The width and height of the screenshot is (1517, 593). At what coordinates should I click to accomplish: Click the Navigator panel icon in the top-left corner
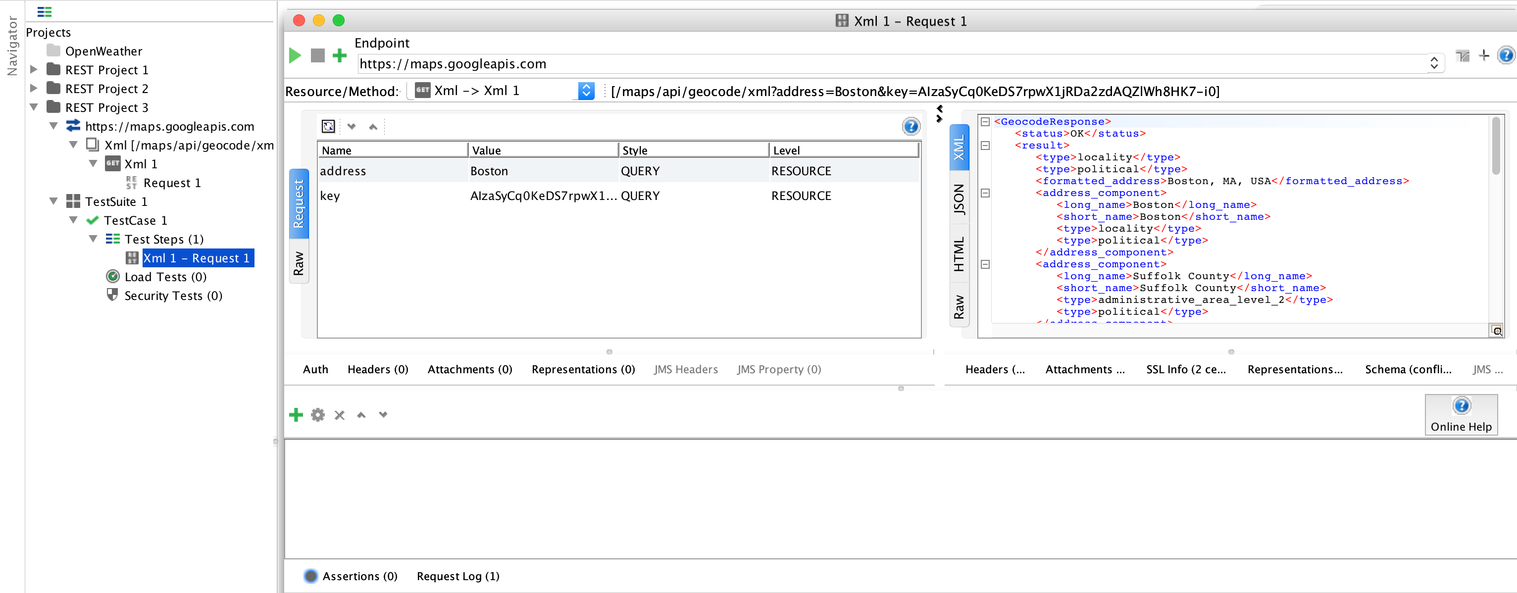point(44,11)
